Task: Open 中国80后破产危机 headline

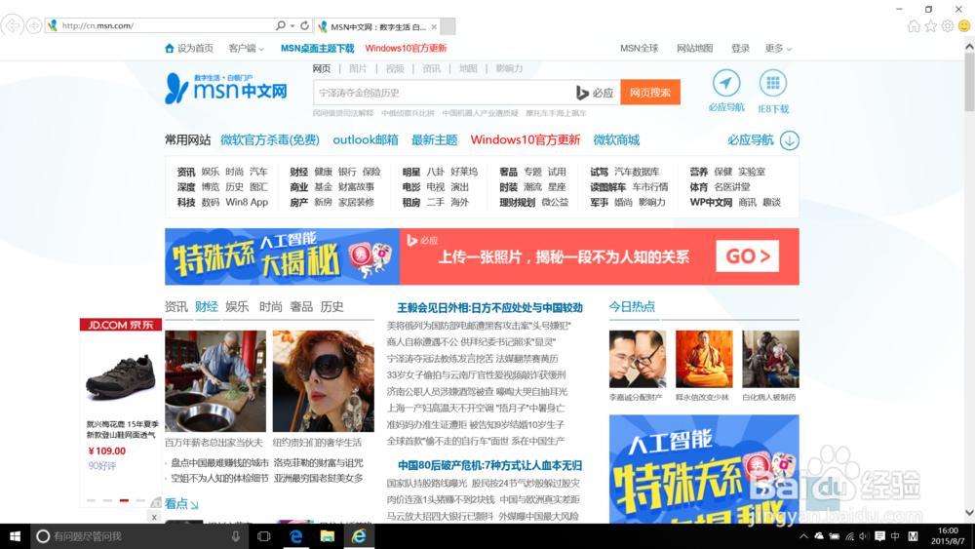Action: pyautogui.click(x=490, y=465)
